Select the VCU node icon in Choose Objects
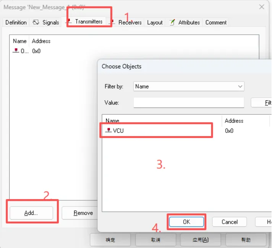This screenshot has height=248, width=275. (108, 130)
